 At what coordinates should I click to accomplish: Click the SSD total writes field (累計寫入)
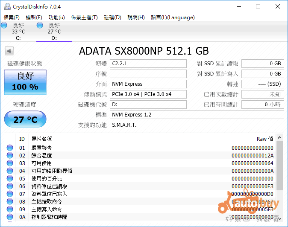(263, 74)
